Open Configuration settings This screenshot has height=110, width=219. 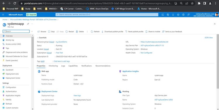tap(11, 87)
